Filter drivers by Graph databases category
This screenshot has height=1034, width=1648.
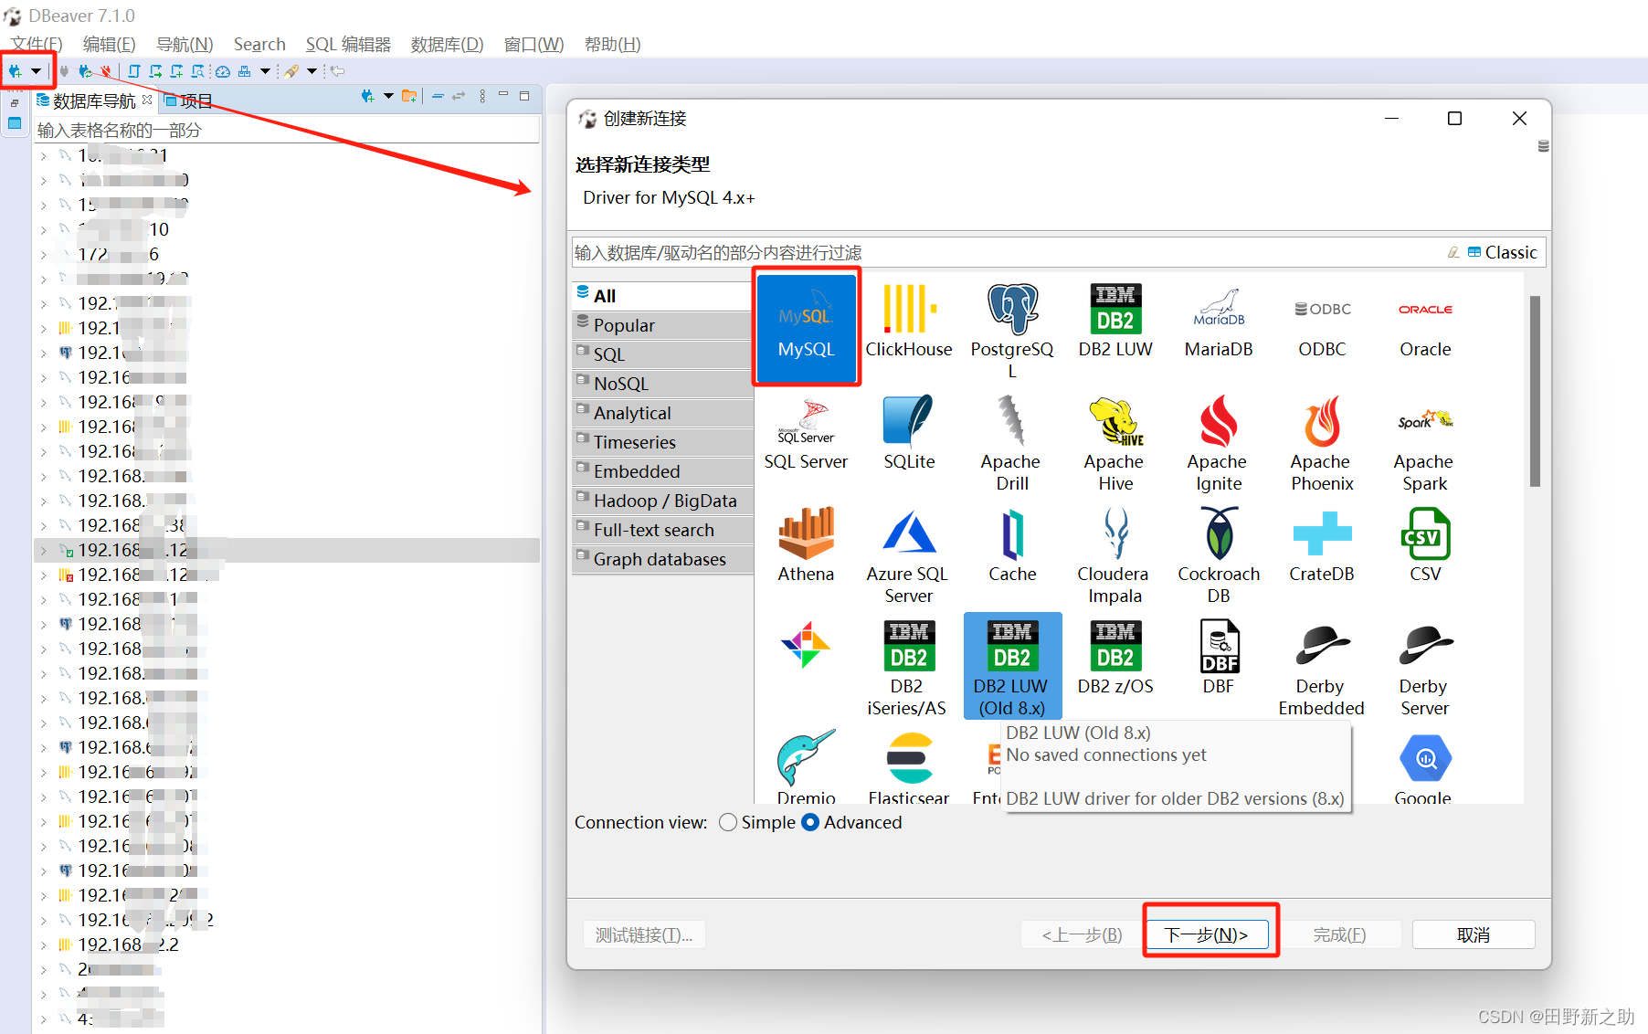coord(663,559)
